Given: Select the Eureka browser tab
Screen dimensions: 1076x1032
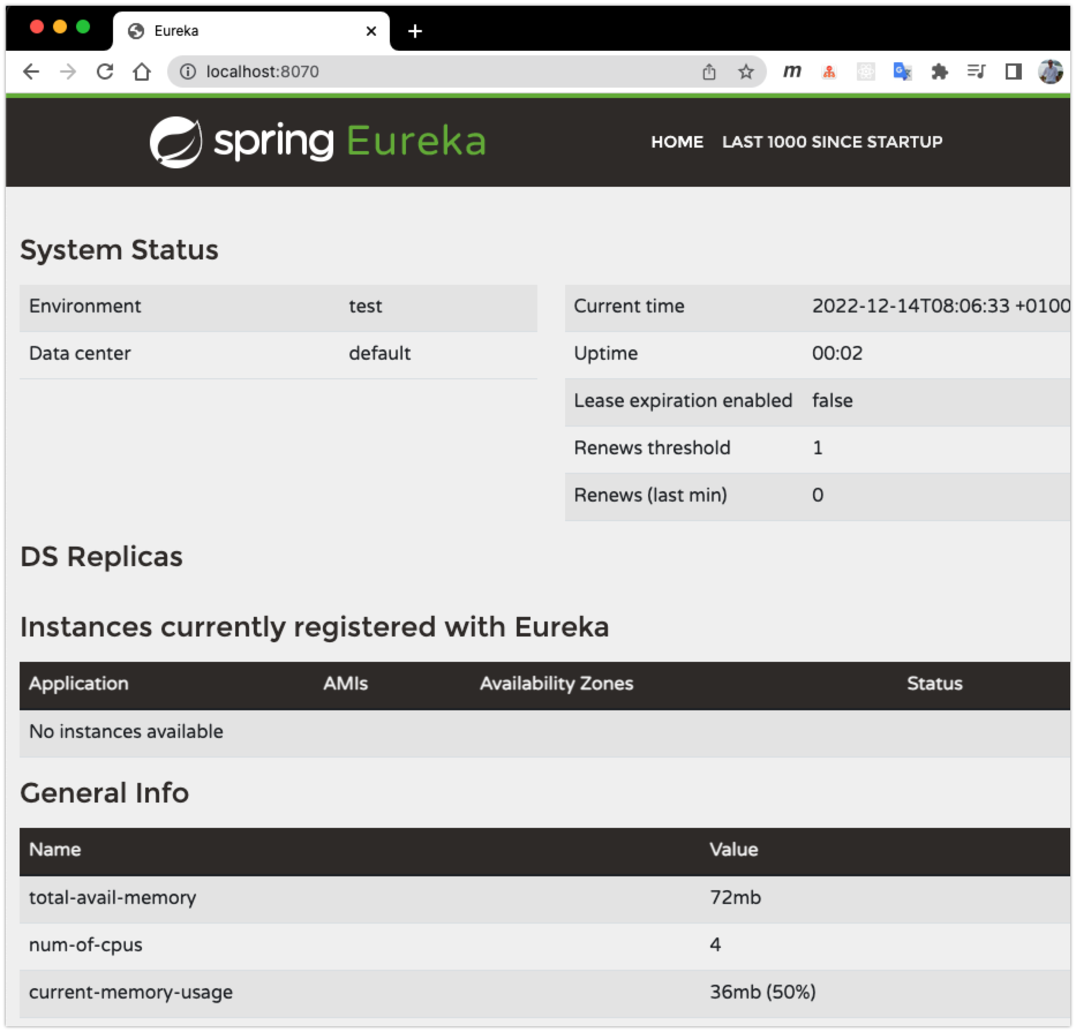Looking at the screenshot, I should (x=251, y=31).
